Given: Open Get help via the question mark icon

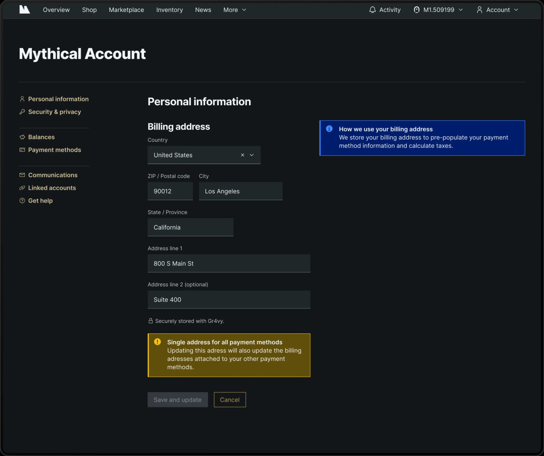Looking at the screenshot, I should pyautogui.click(x=22, y=200).
